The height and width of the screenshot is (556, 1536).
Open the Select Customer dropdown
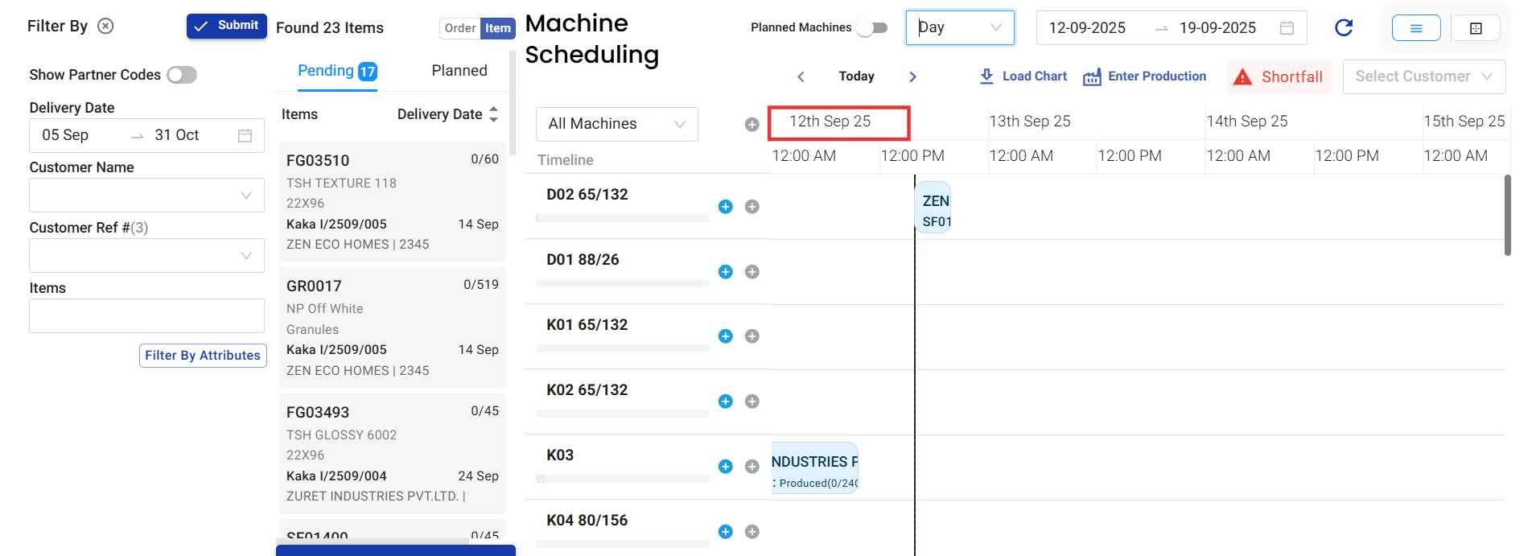click(1423, 76)
